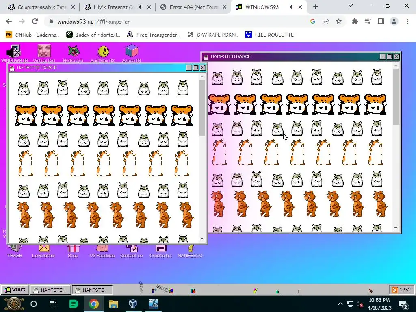Viewport: 416px width, 312px height.
Task: Open Chrome extensions puzzle icon
Action: point(355,21)
